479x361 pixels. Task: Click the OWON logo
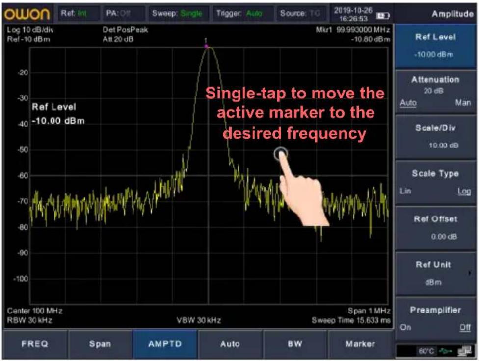point(27,14)
